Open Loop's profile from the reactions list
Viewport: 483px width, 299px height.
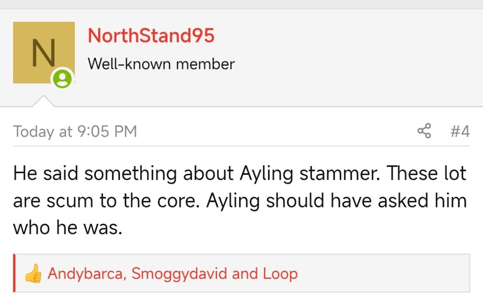point(281,274)
